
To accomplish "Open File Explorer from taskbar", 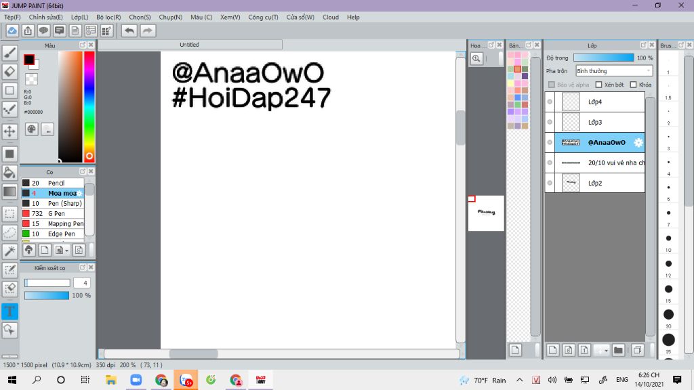I will coord(110,380).
